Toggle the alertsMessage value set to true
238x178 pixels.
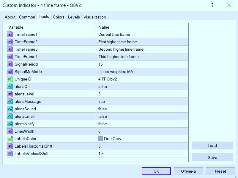pos(143,101)
